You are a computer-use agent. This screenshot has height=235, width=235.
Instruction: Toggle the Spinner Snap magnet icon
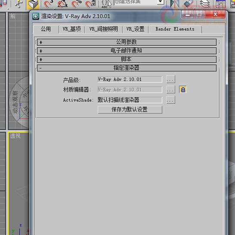90,4
